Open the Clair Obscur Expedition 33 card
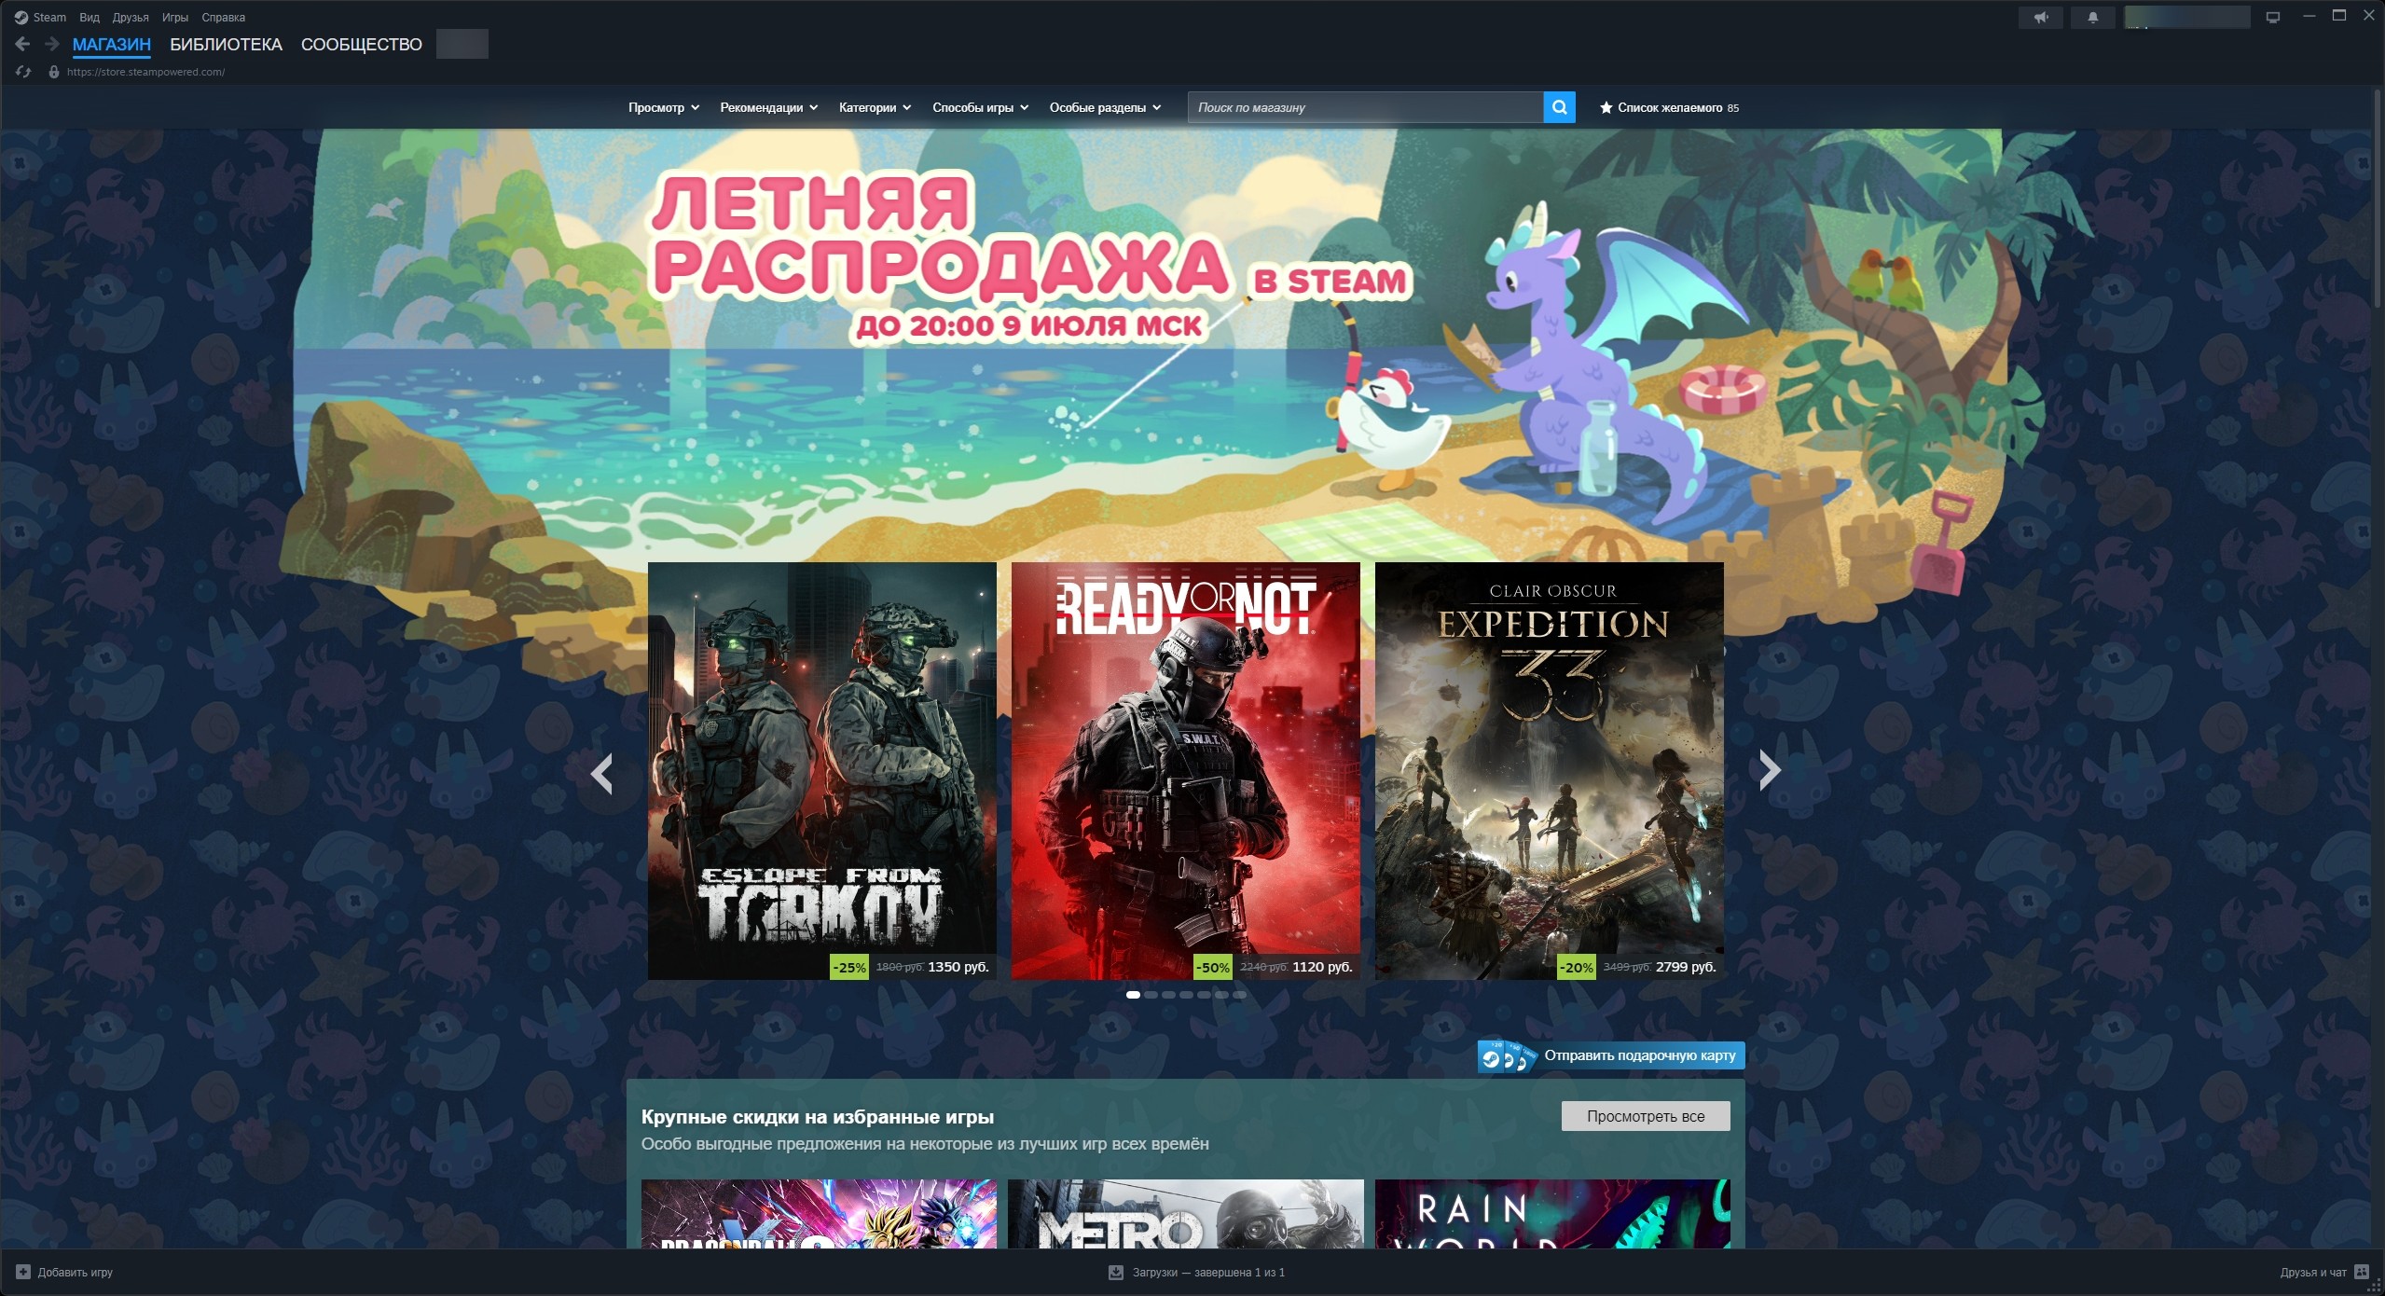2385x1296 pixels. pyautogui.click(x=1550, y=770)
